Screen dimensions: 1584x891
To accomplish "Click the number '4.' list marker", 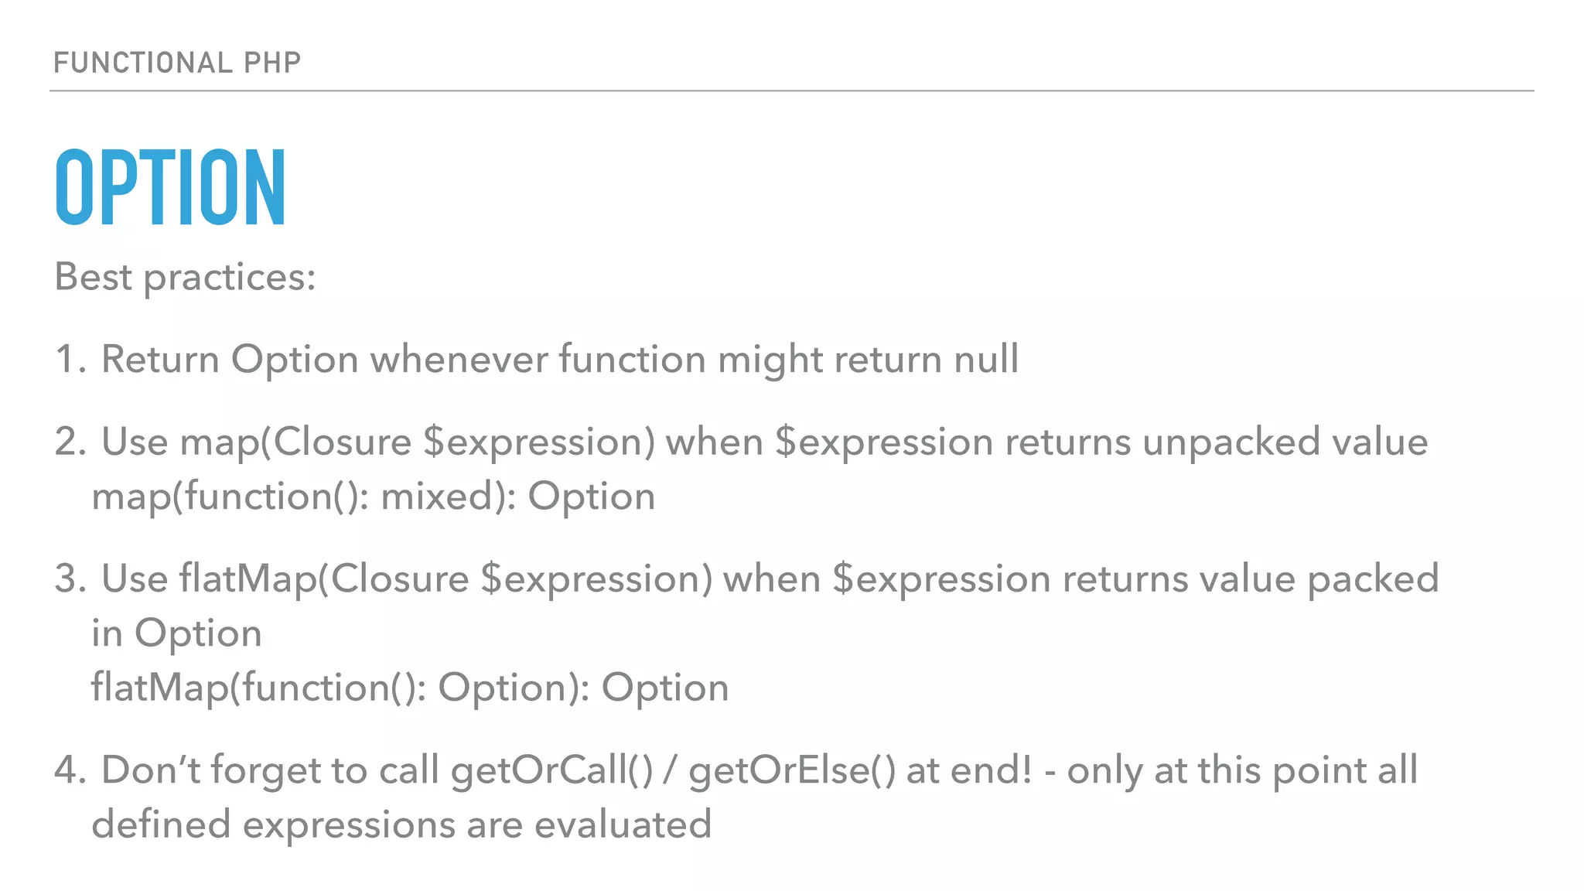I will tap(70, 770).
